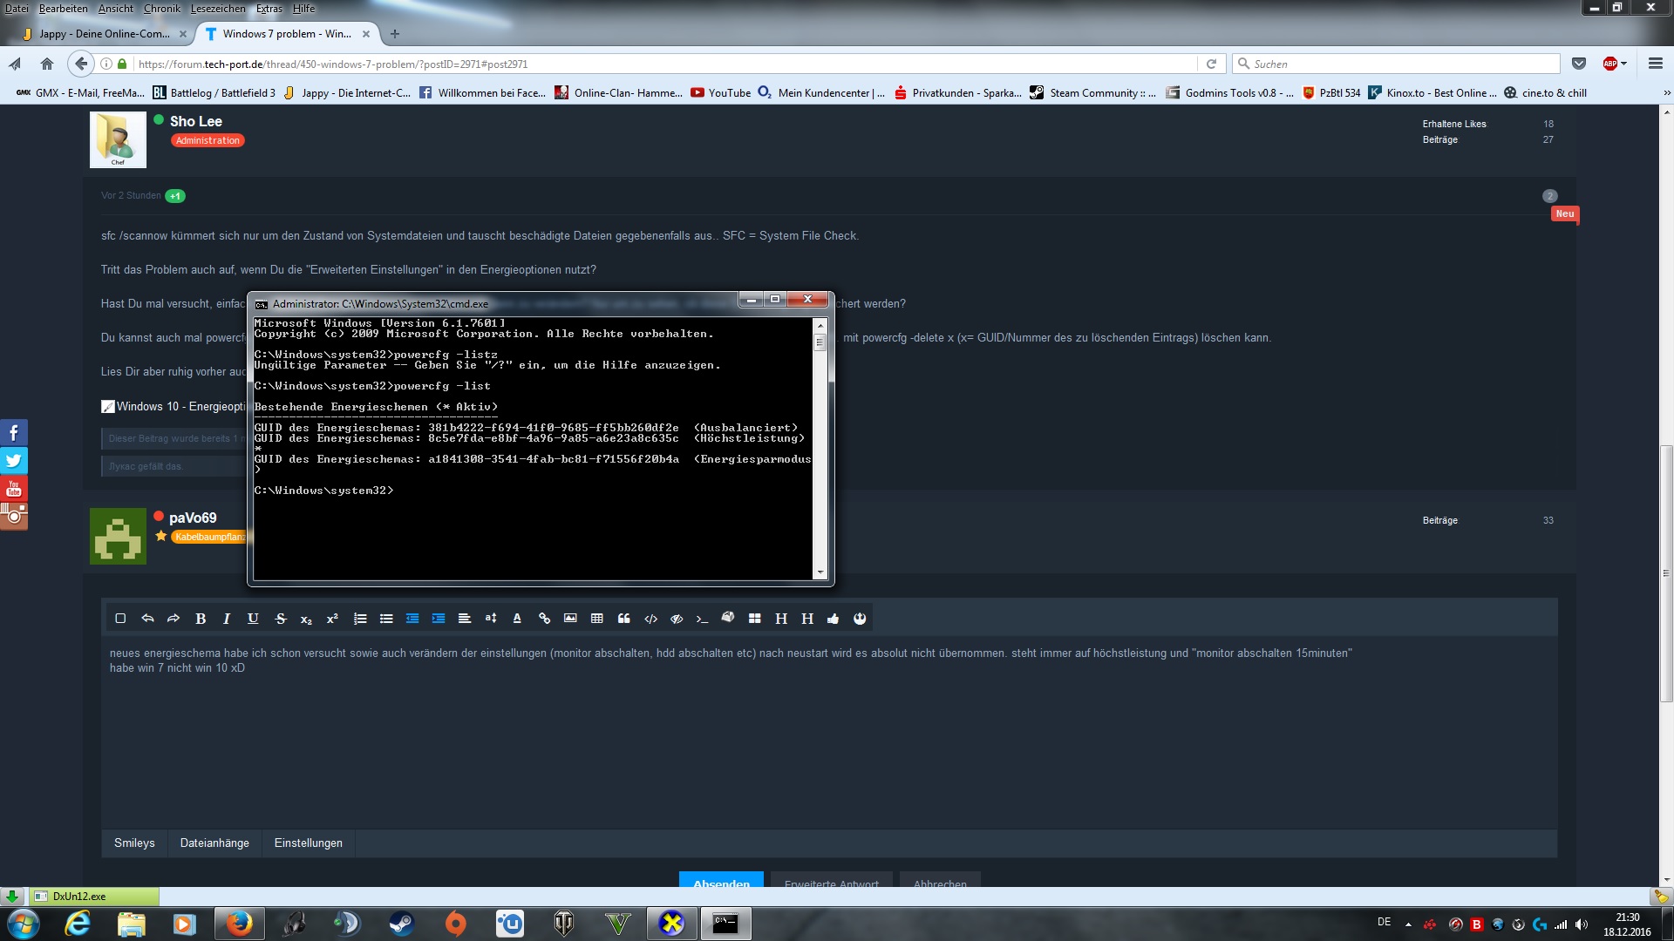
Task: Toggle strikethrough formatting
Action: coord(280,619)
